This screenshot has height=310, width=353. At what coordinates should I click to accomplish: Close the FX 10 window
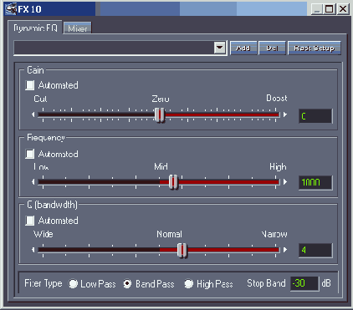pos(343,9)
